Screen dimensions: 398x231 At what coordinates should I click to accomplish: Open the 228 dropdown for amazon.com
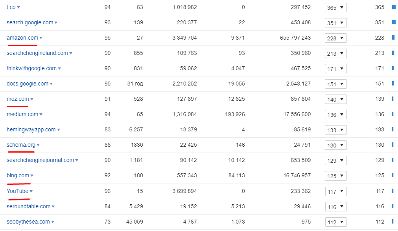(x=335, y=38)
